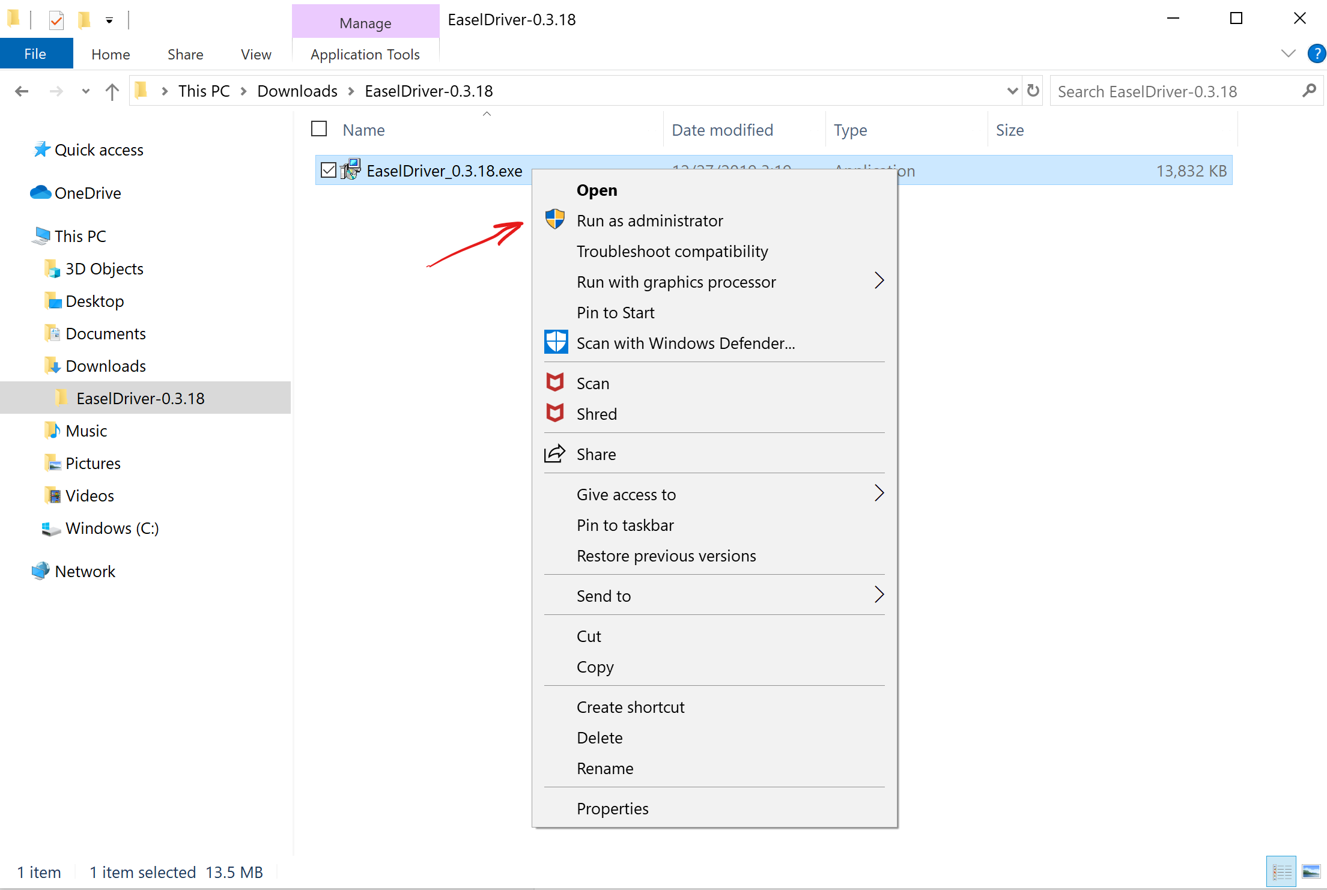1327x890 pixels.
Task: Expand the Send to submenu
Action: pyautogui.click(x=879, y=595)
